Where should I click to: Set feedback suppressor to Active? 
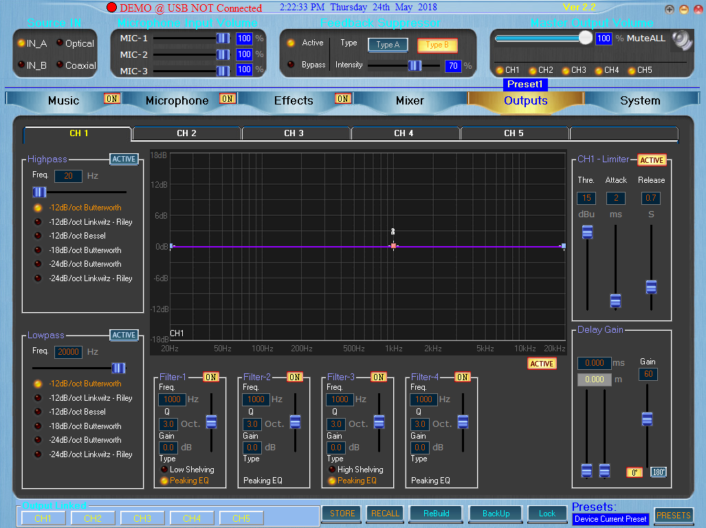click(291, 43)
